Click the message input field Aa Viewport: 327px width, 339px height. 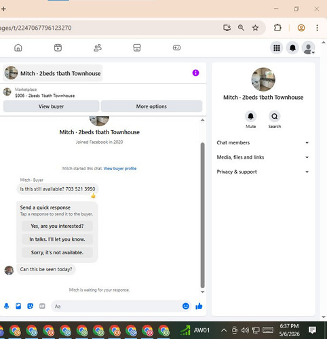[117, 306]
